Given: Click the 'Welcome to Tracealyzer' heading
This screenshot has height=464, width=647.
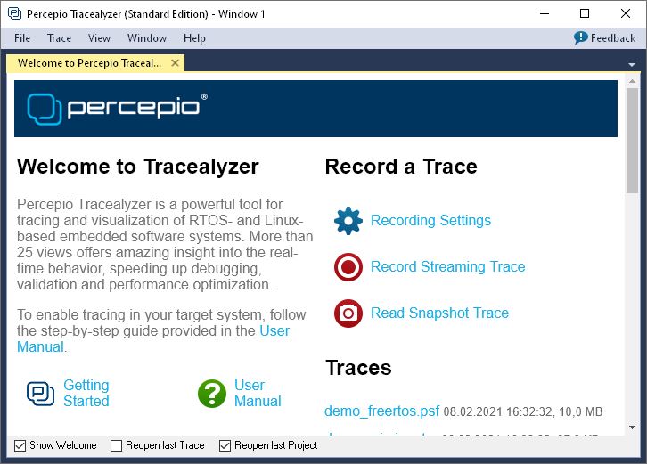Looking at the screenshot, I should click(138, 167).
